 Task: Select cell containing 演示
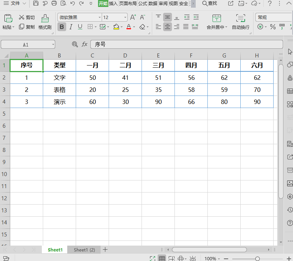tap(59, 102)
